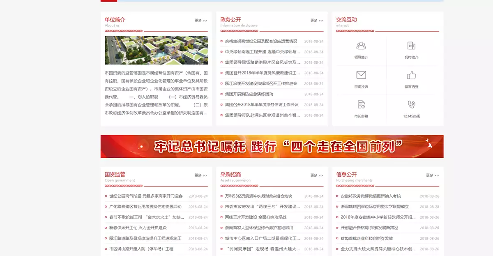Click the 领导简介 people icon
This screenshot has height=256, width=493.
(x=361, y=46)
